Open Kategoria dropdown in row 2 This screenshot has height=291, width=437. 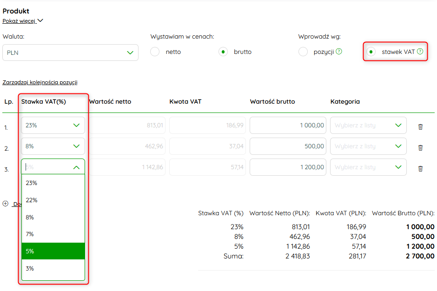[368, 146]
